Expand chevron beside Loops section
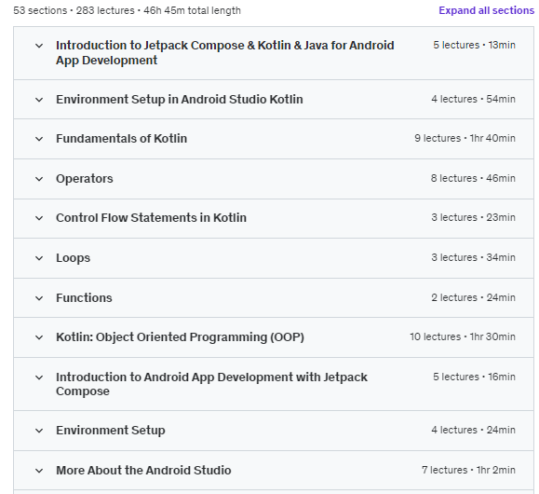539x494 pixels. 39,258
